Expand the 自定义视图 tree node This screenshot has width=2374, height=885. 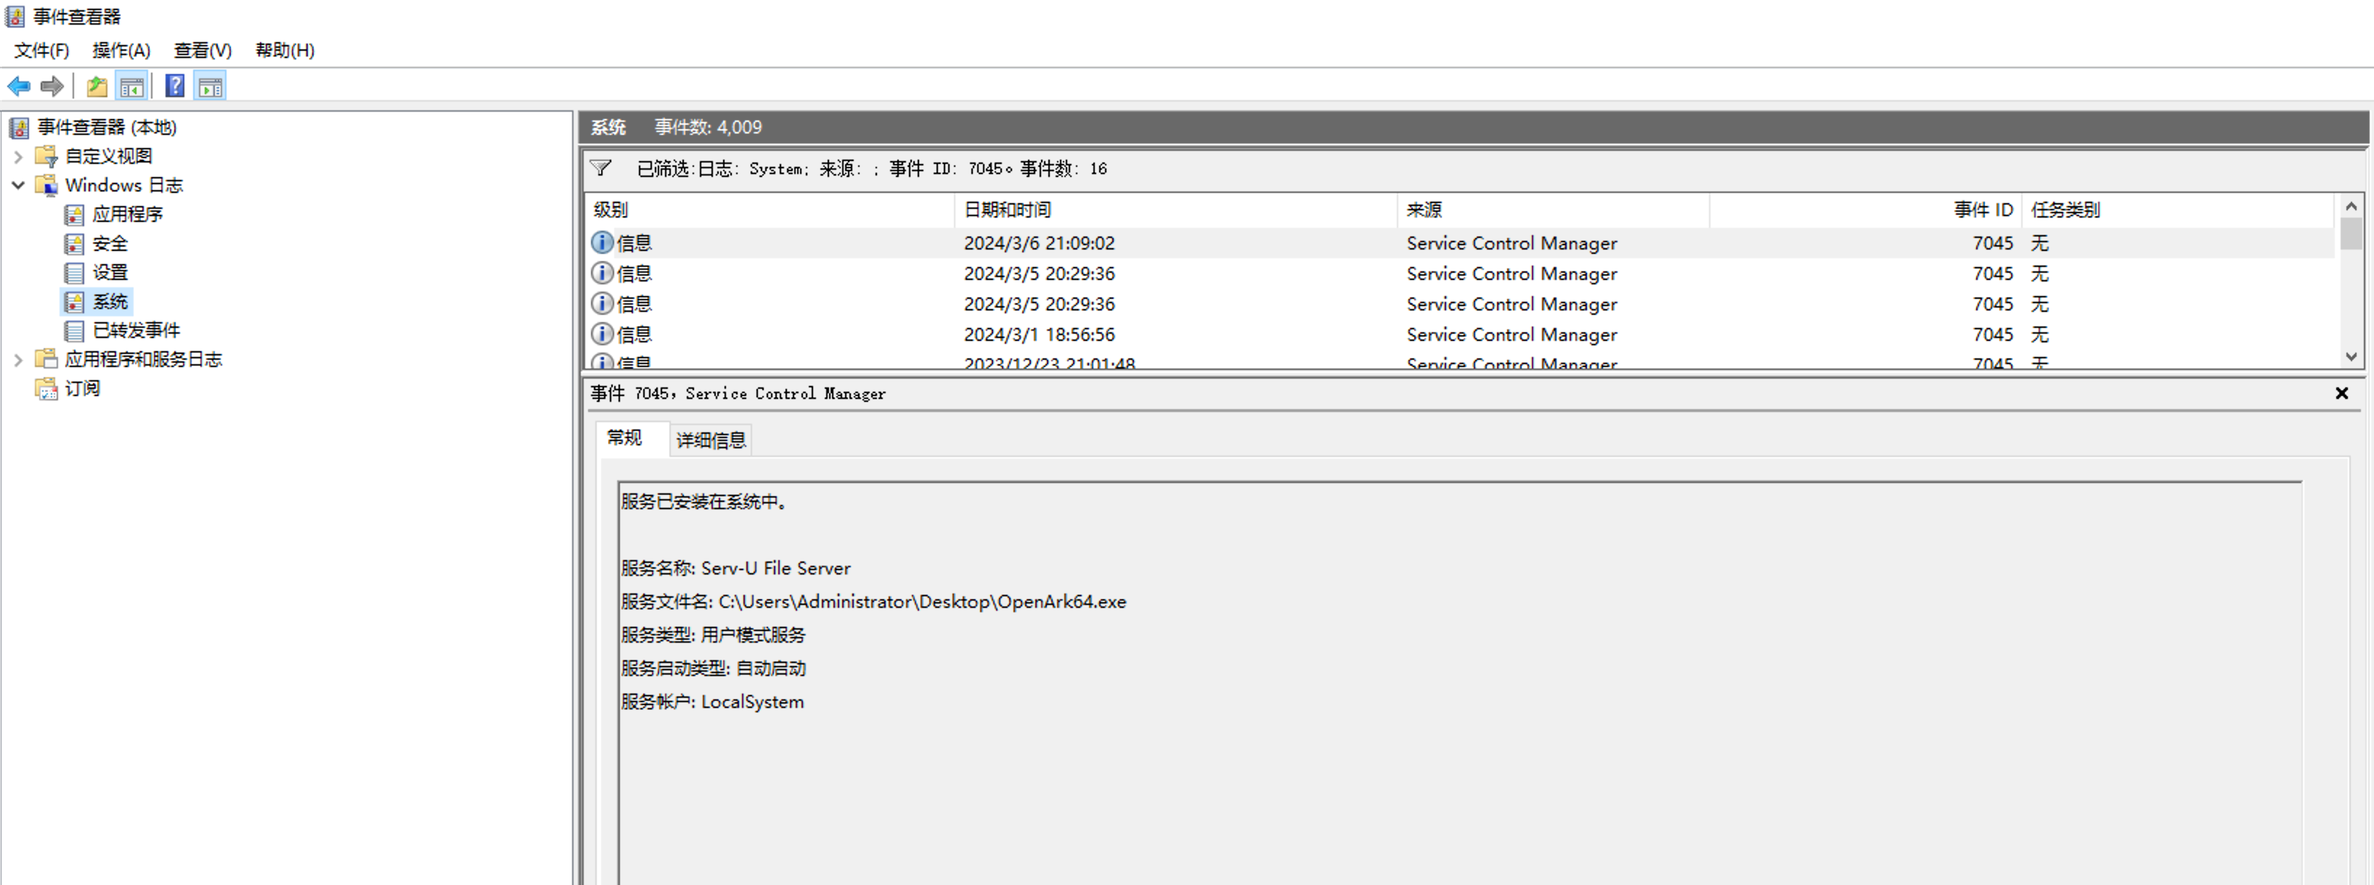pyautogui.click(x=17, y=157)
